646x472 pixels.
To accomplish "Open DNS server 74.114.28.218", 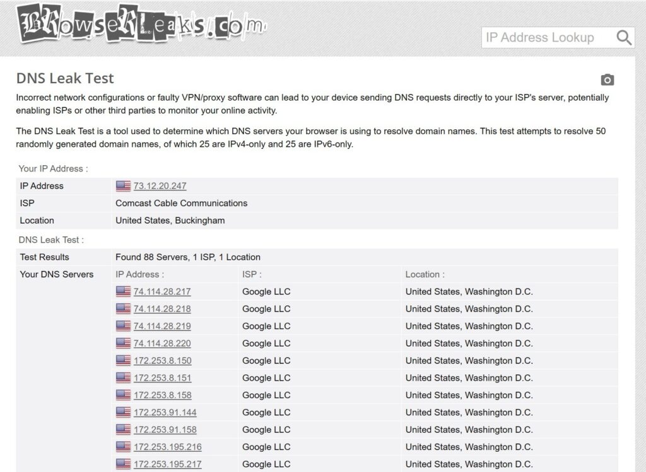I will point(162,309).
